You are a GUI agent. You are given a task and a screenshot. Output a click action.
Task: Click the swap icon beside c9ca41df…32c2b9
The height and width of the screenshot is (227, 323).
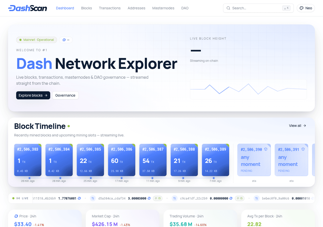(x=175, y=198)
